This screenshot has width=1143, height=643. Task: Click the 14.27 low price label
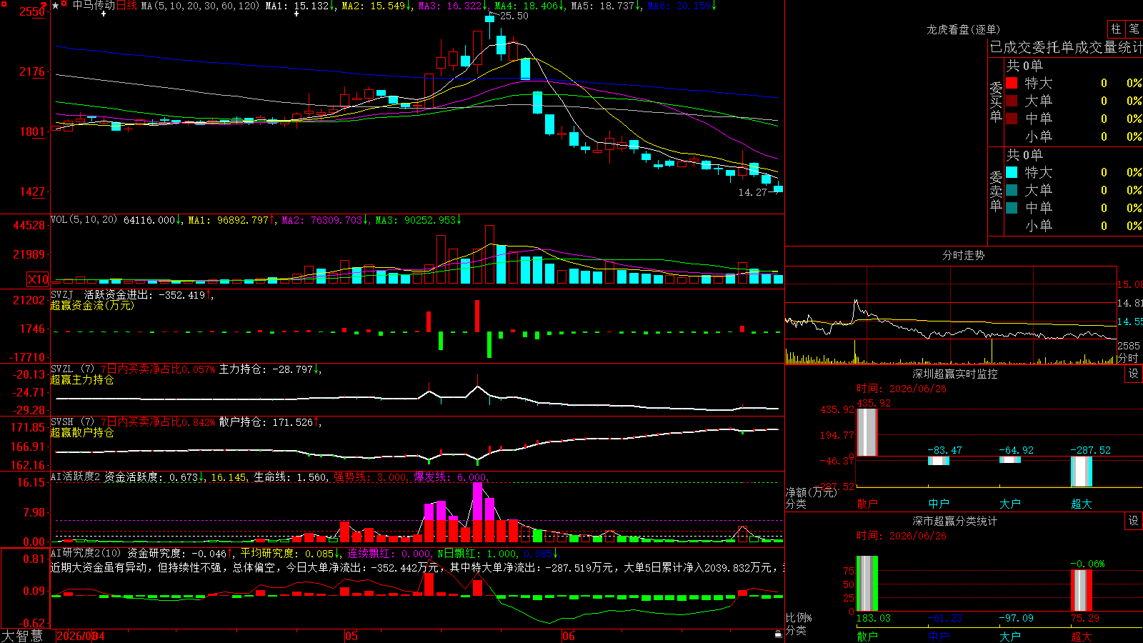(752, 192)
